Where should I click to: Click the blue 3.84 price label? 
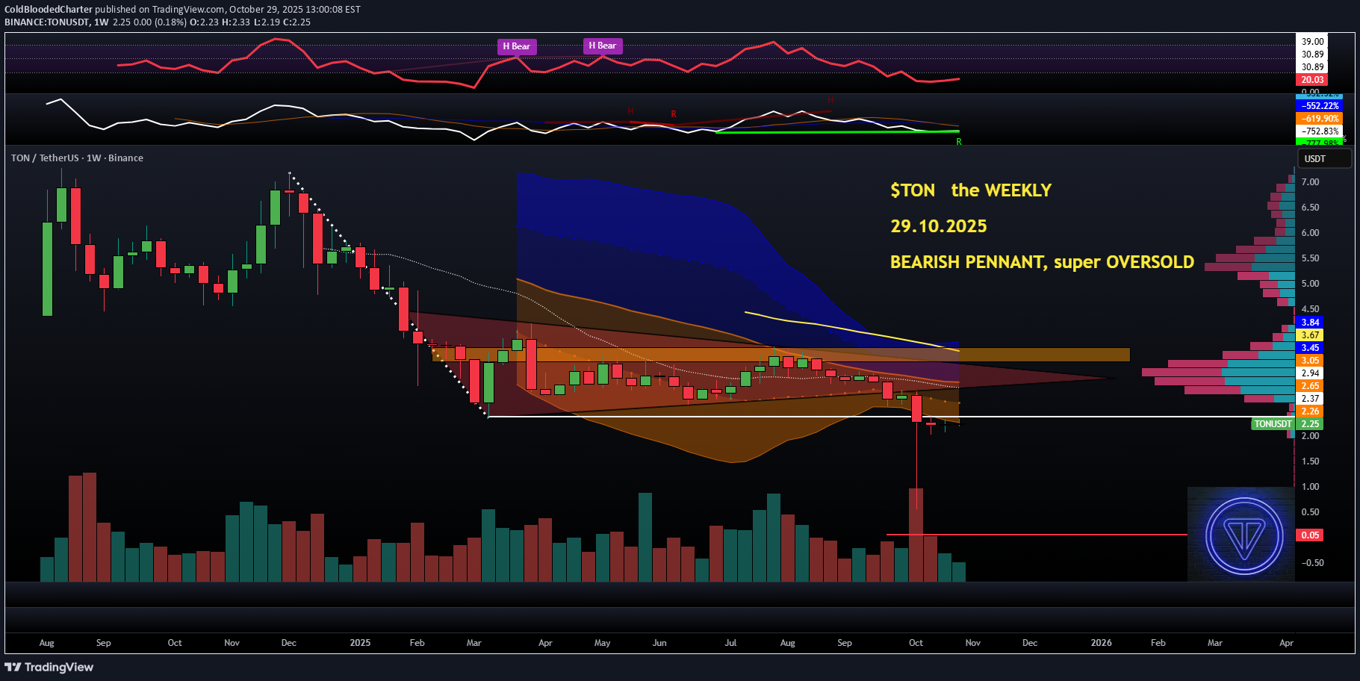(1310, 323)
